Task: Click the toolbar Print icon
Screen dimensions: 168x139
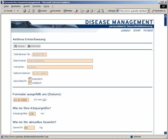Action: [87, 11]
